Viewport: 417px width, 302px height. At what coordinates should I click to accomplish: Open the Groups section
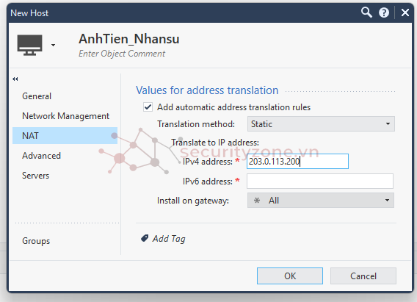(x=36, y=241)
